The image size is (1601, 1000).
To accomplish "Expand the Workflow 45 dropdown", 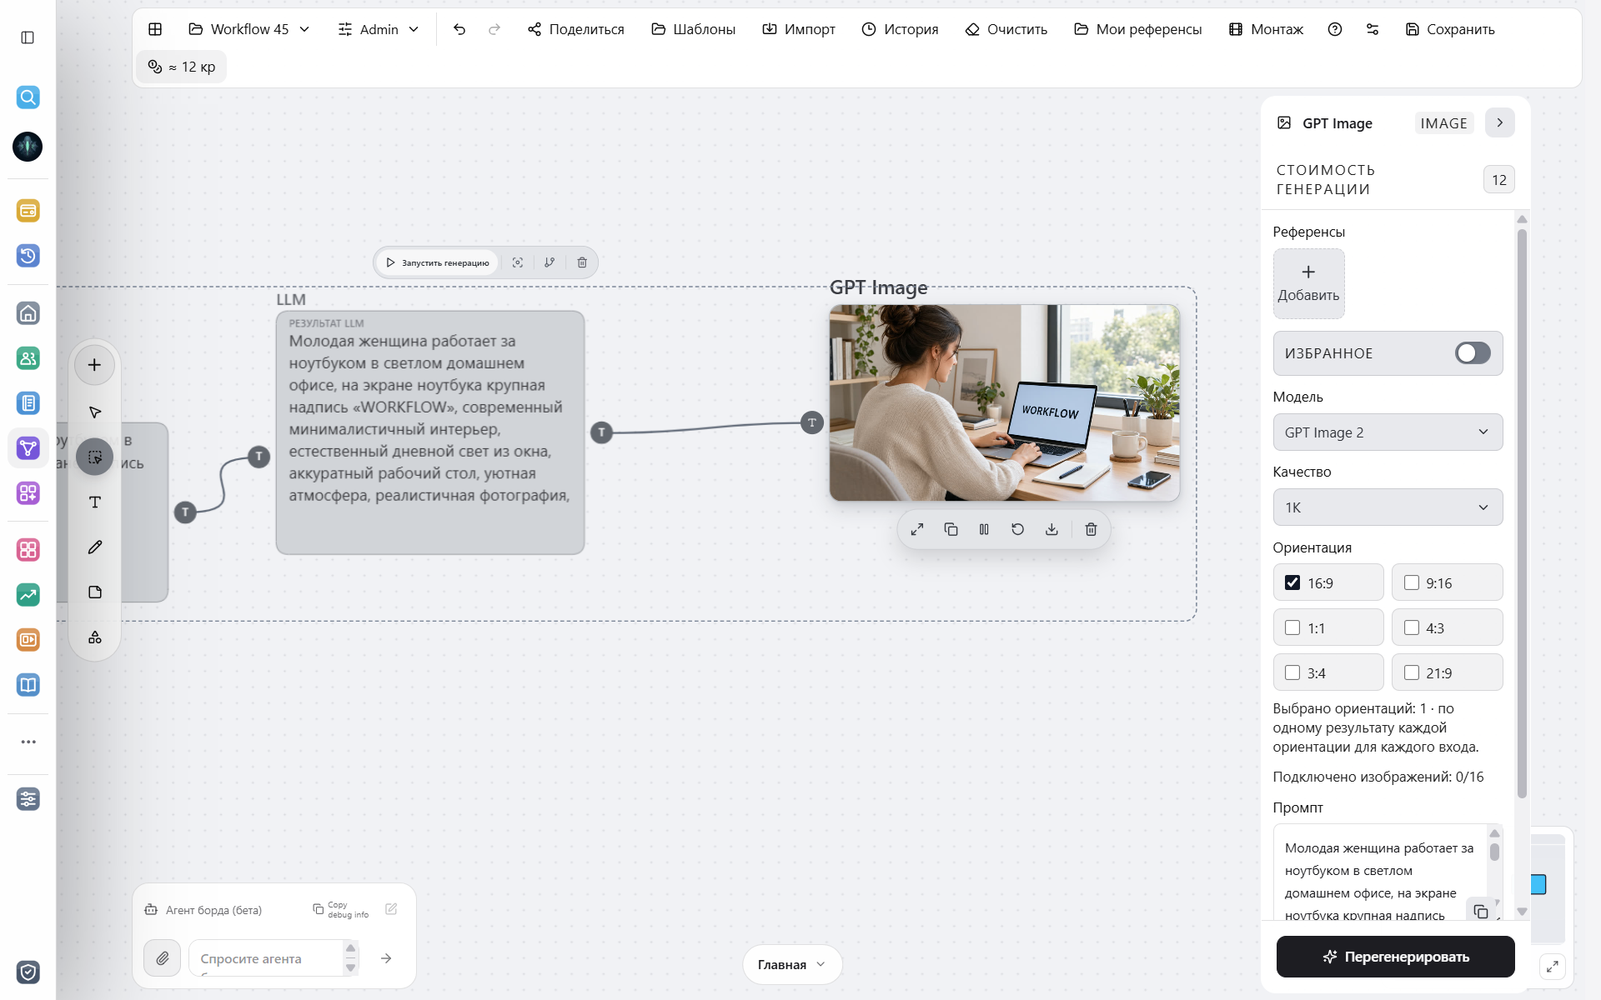I will [249, 29].
